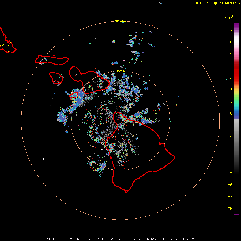
Task: Click the -2 tick label on the color scale
Action: (x=230, y=137)
